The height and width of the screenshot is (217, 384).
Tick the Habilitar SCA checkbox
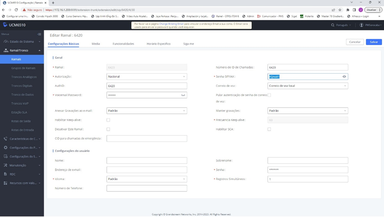tap(269, 129)
